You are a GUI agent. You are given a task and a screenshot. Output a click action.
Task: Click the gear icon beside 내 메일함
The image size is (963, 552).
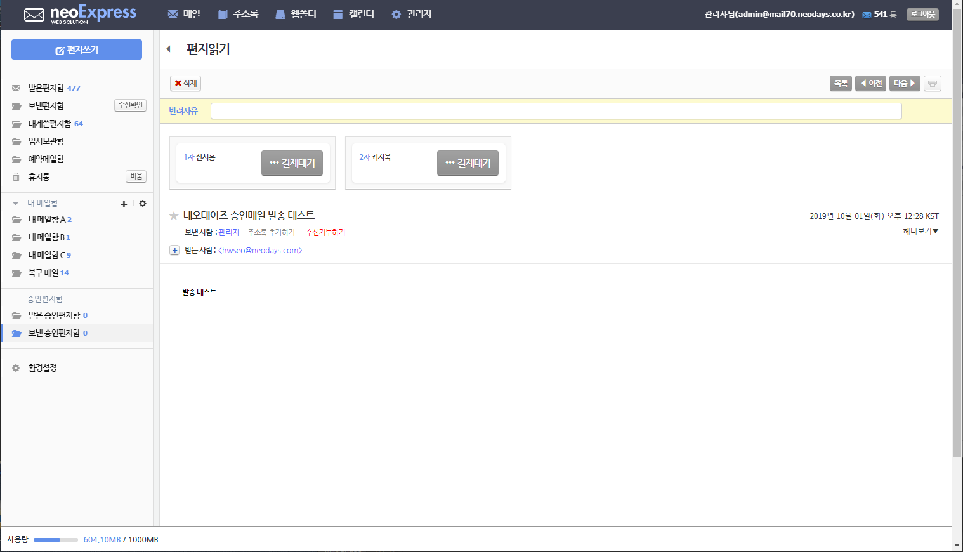(143, 204)
